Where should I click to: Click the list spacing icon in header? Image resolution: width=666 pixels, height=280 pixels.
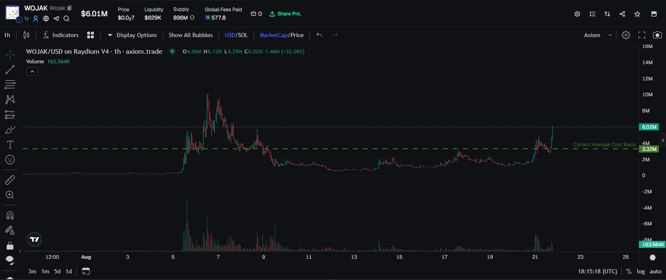(x=592, y=14)
